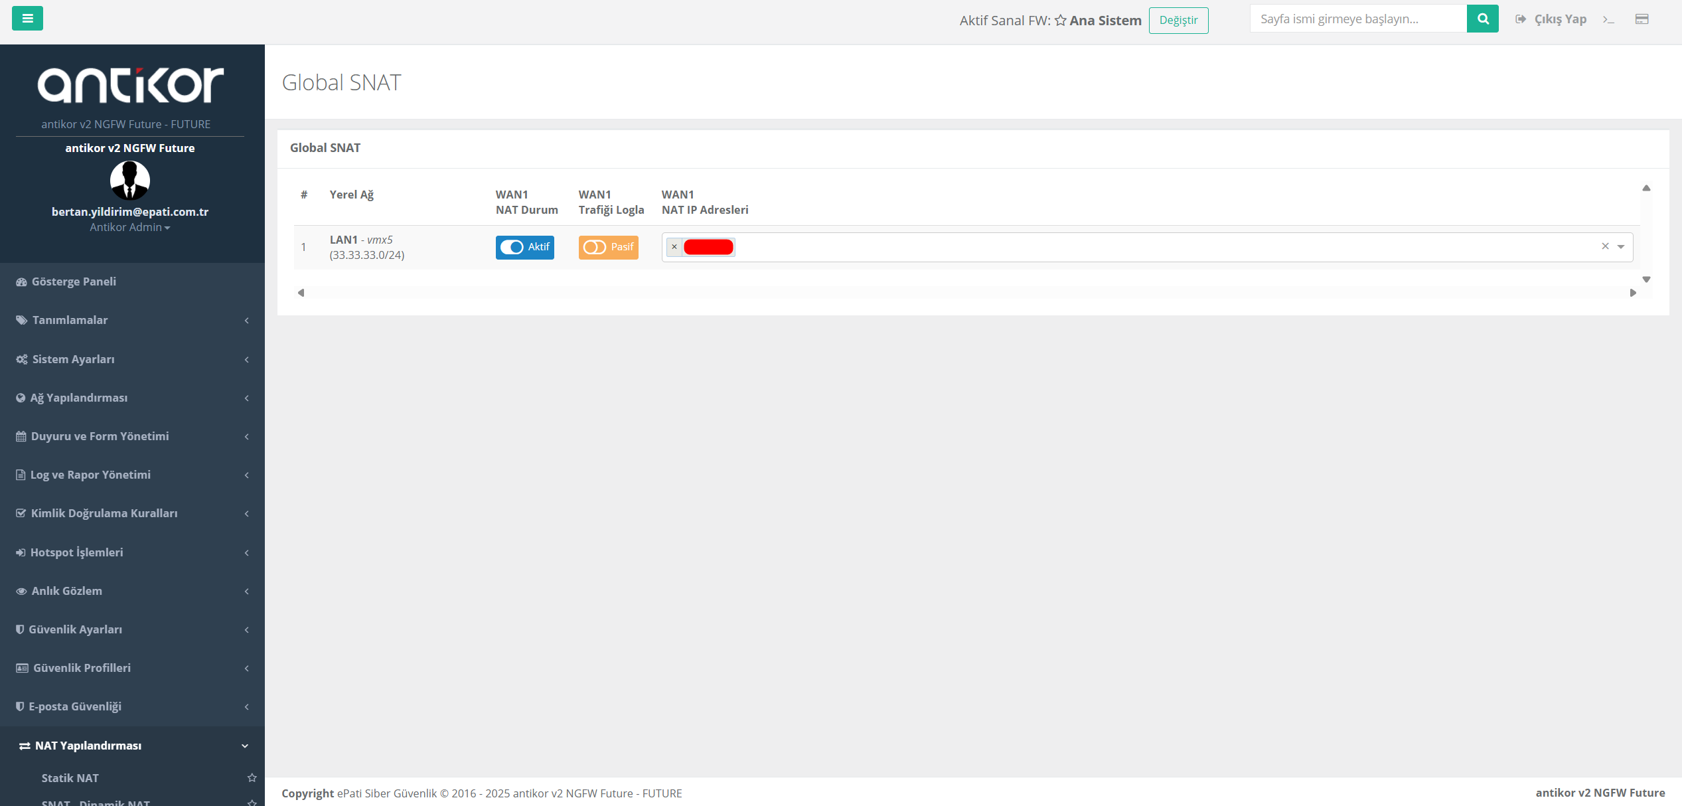Open the NAT IP Adresleri dropdown arrow

coord(1621,247)
